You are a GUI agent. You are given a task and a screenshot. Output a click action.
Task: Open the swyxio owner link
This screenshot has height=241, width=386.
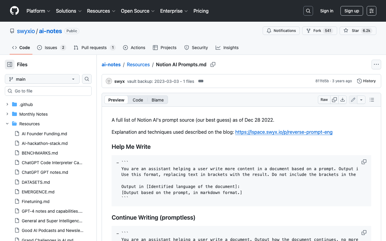click(x=26, y=31)
